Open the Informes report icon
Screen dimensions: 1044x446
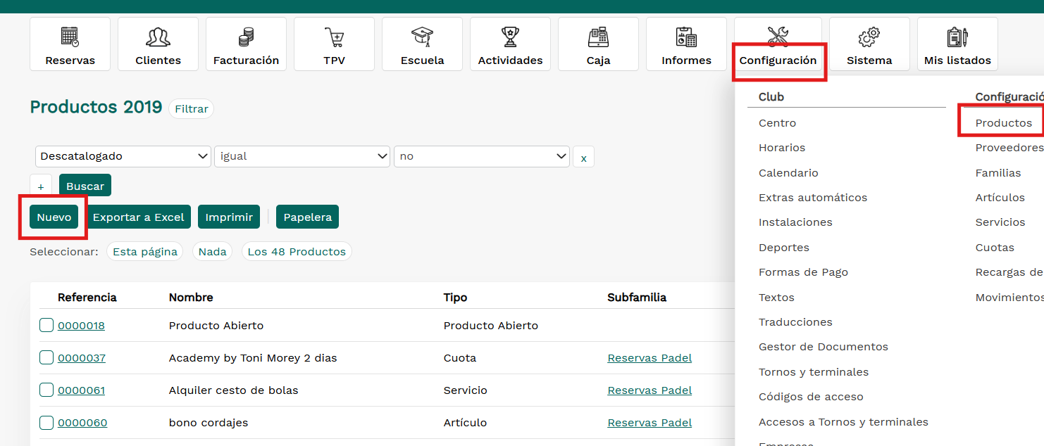686,37
